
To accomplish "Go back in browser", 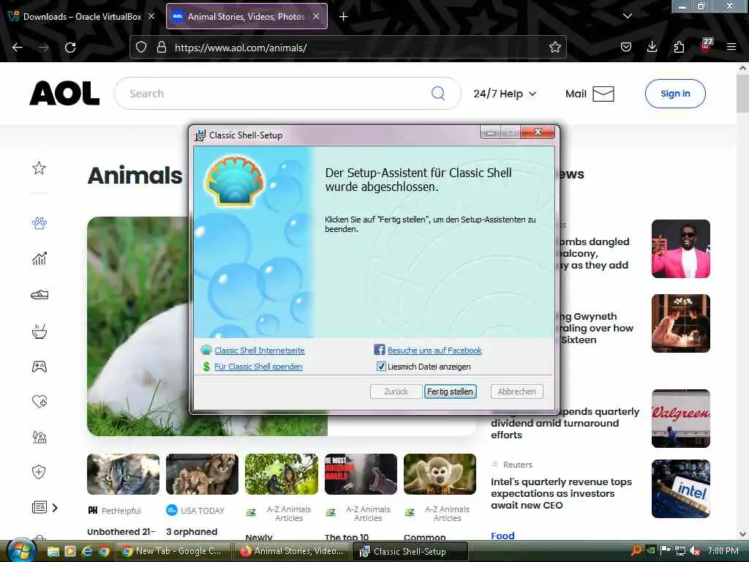I will click(x=18, y=48).
